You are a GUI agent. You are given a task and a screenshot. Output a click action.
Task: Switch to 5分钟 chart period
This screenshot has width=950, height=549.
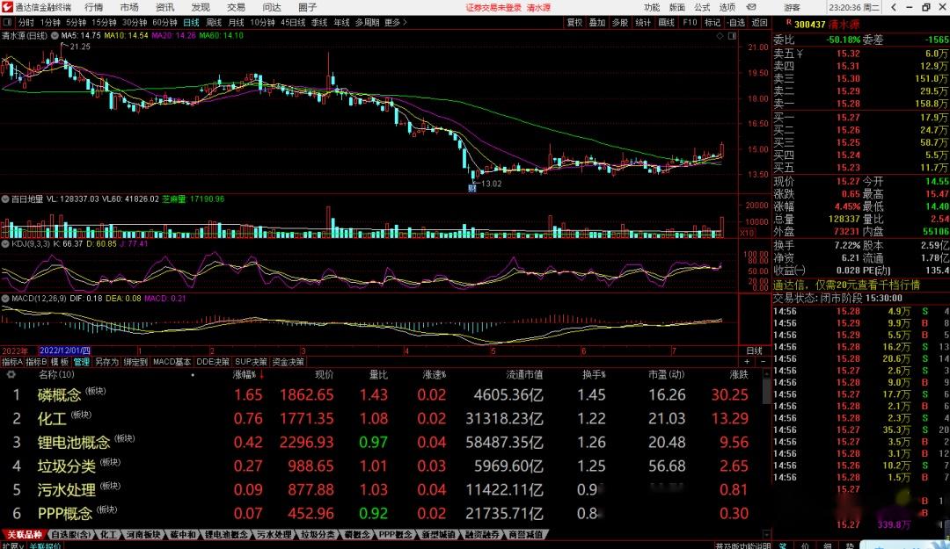click(x=77, y=22)
